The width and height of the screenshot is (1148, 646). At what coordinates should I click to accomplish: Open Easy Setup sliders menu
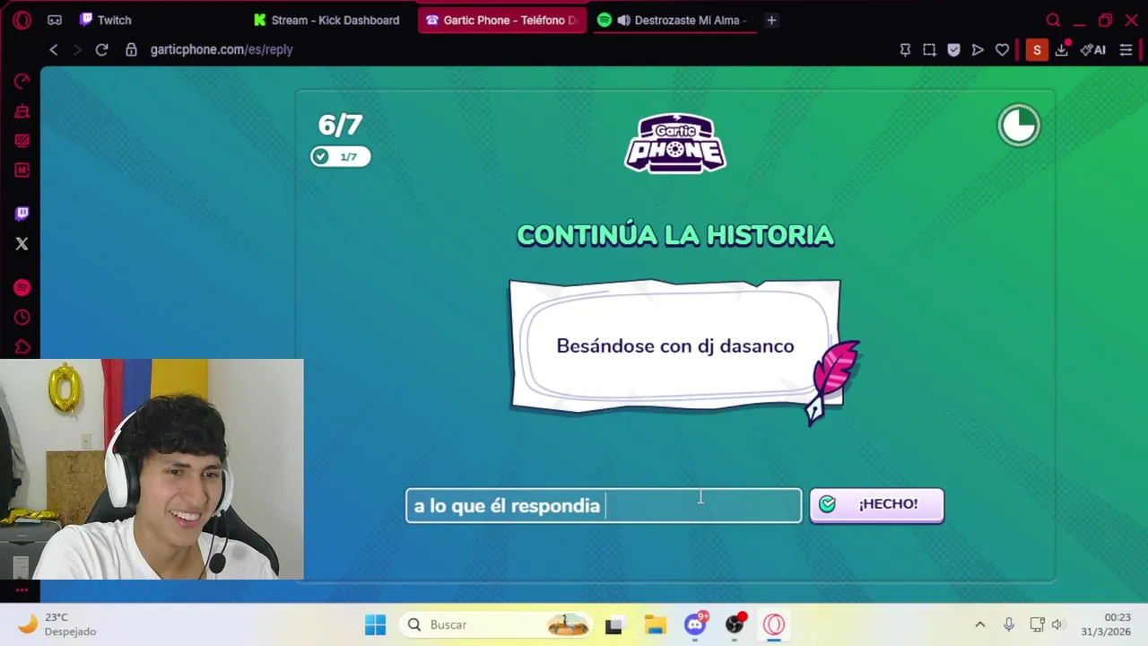click(1126, 50)
